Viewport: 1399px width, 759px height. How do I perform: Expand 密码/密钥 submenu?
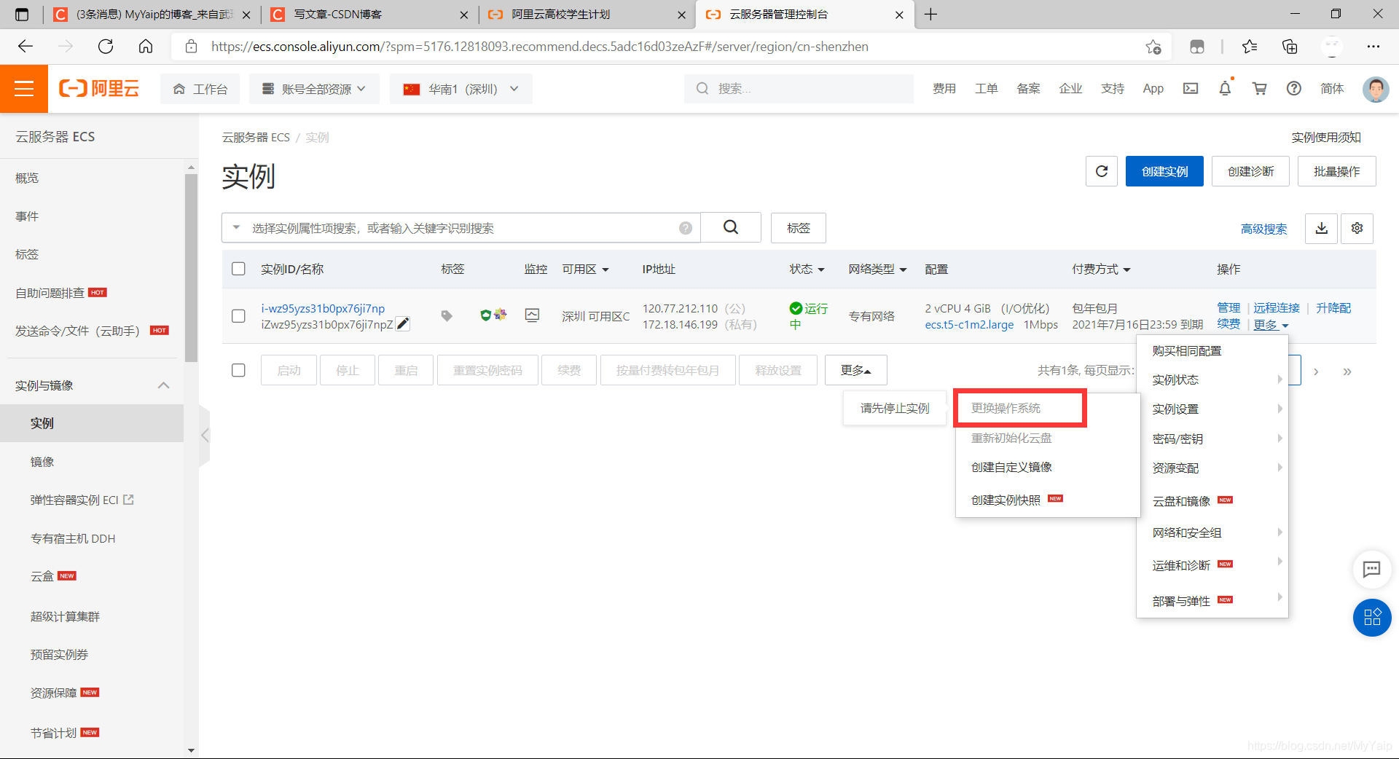tap(1212, 439)
